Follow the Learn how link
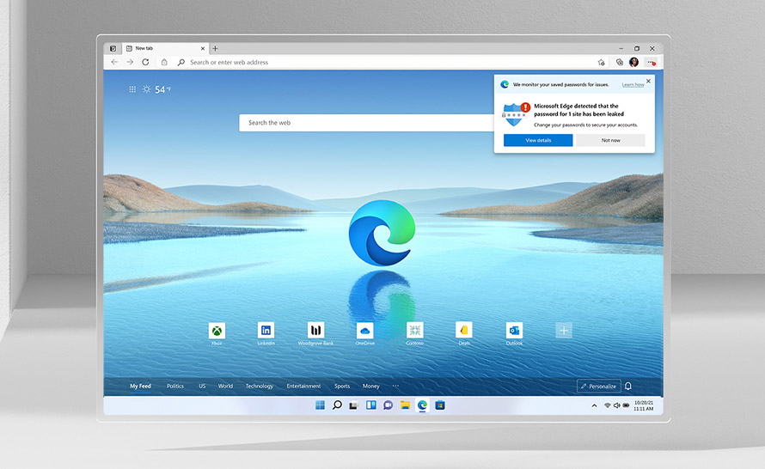 633,85
